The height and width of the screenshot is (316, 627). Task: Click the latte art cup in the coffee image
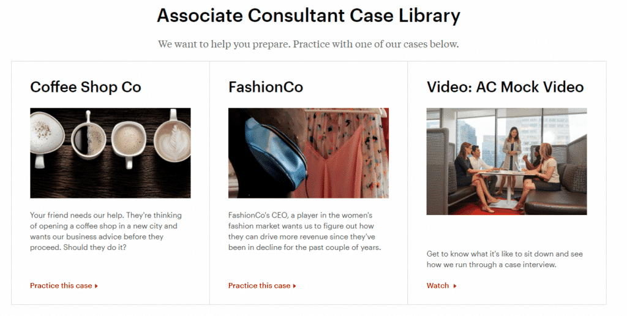(172, 141)
